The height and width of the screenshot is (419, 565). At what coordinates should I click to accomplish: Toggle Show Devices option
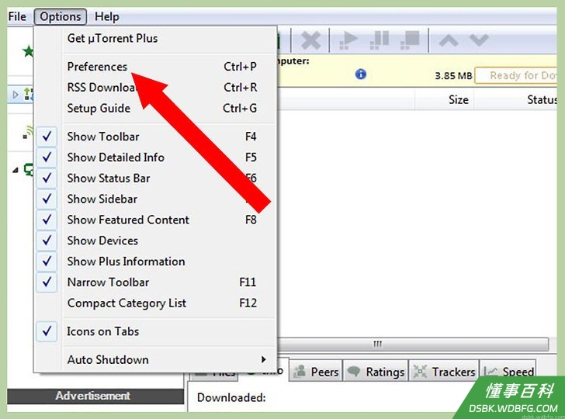tap(156, 241)
